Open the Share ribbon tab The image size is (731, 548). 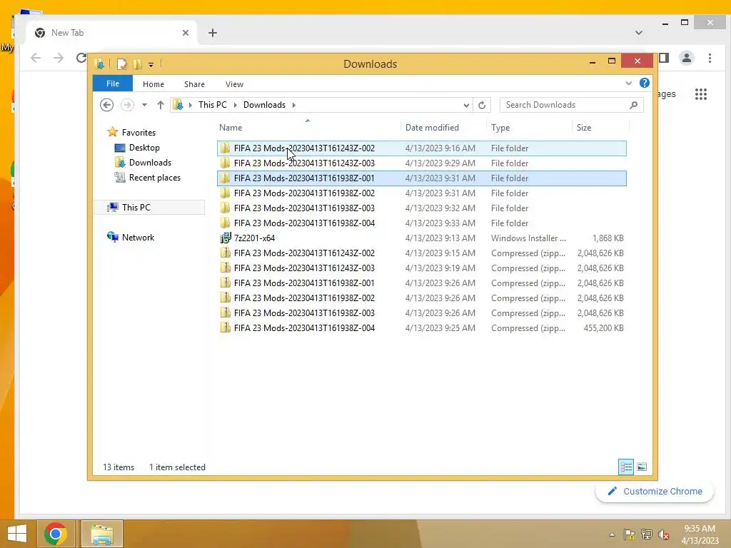coord(194,84)
